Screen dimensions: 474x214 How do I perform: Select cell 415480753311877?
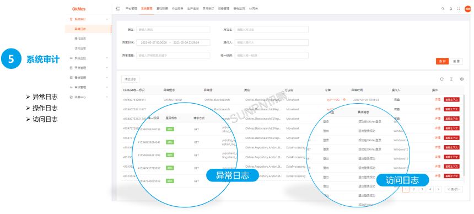click(134, 109)
